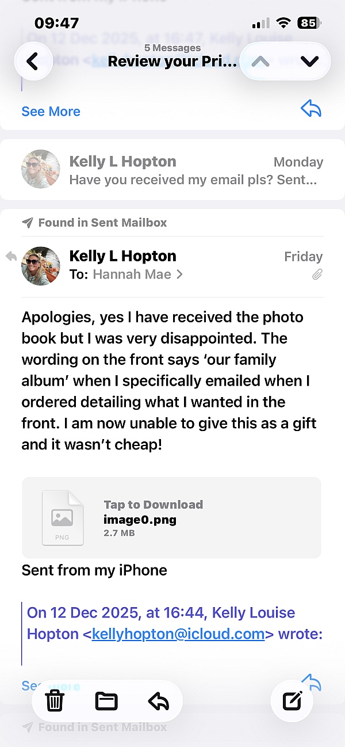345x747 pixels.
Task: Tap the Review your Pri... thread title
Action: coord(172,61)
